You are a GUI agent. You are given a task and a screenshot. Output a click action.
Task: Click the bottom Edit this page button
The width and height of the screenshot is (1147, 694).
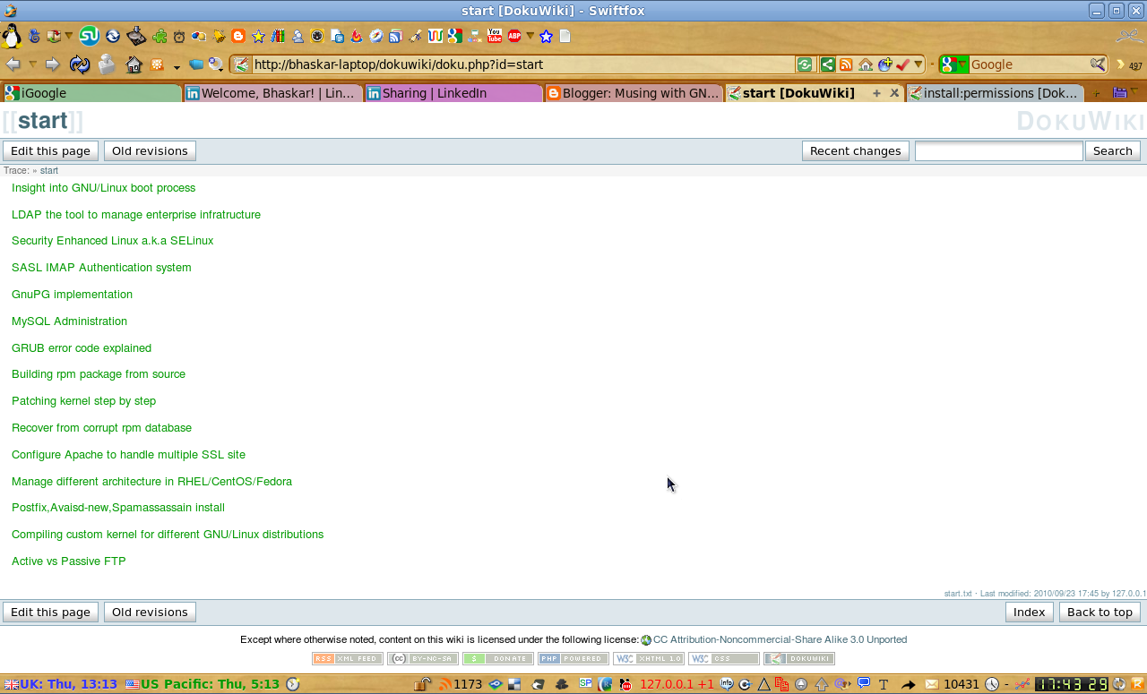[50, 612]
